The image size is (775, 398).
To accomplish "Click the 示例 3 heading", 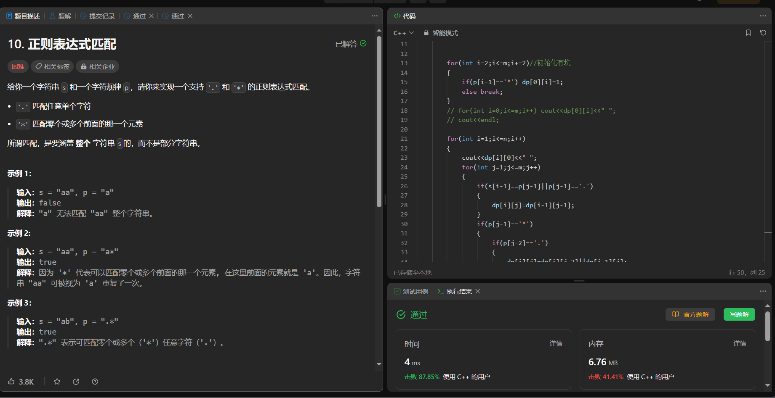I will pyautogui.click(x=19, y=303).
